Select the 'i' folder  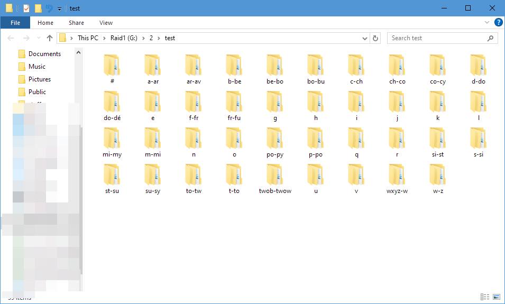point(356,106)
